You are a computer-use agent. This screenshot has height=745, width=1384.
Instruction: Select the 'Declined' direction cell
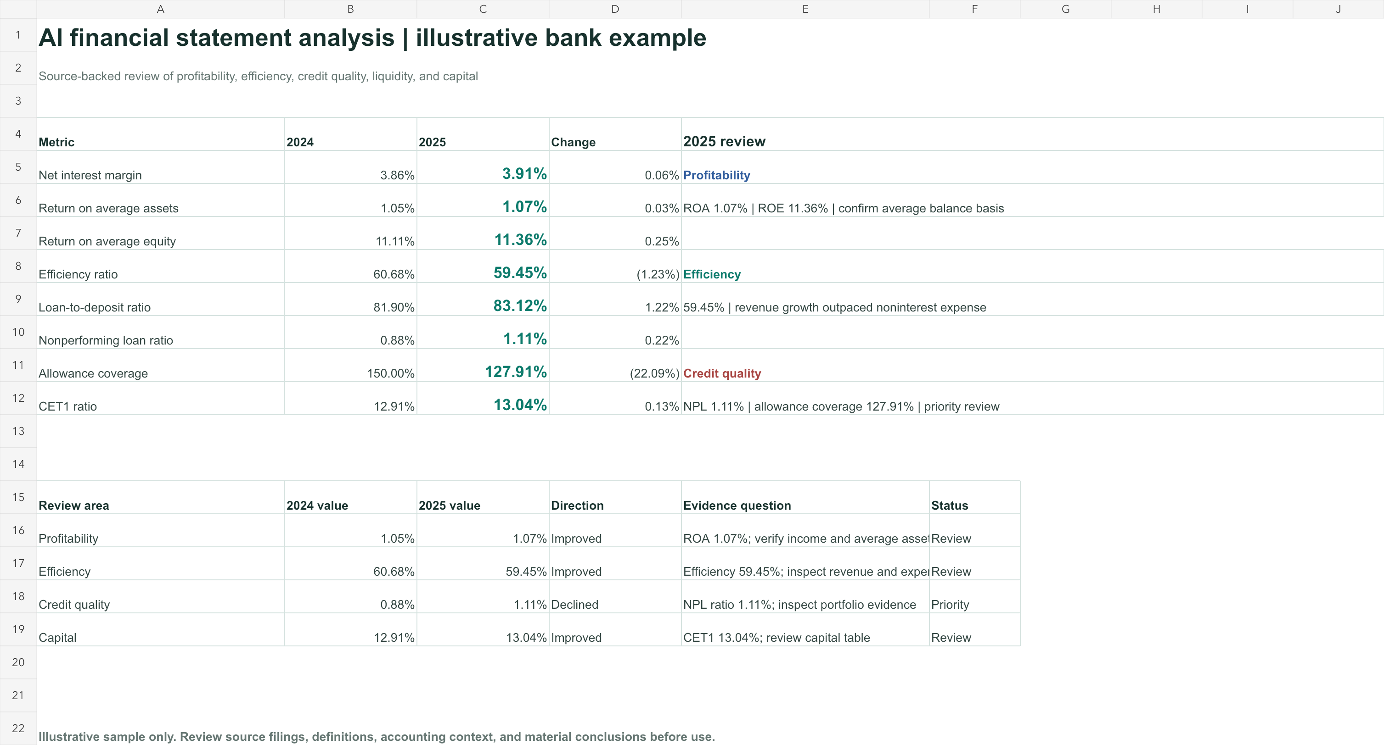pyautogui.click(x=615, y=597)
